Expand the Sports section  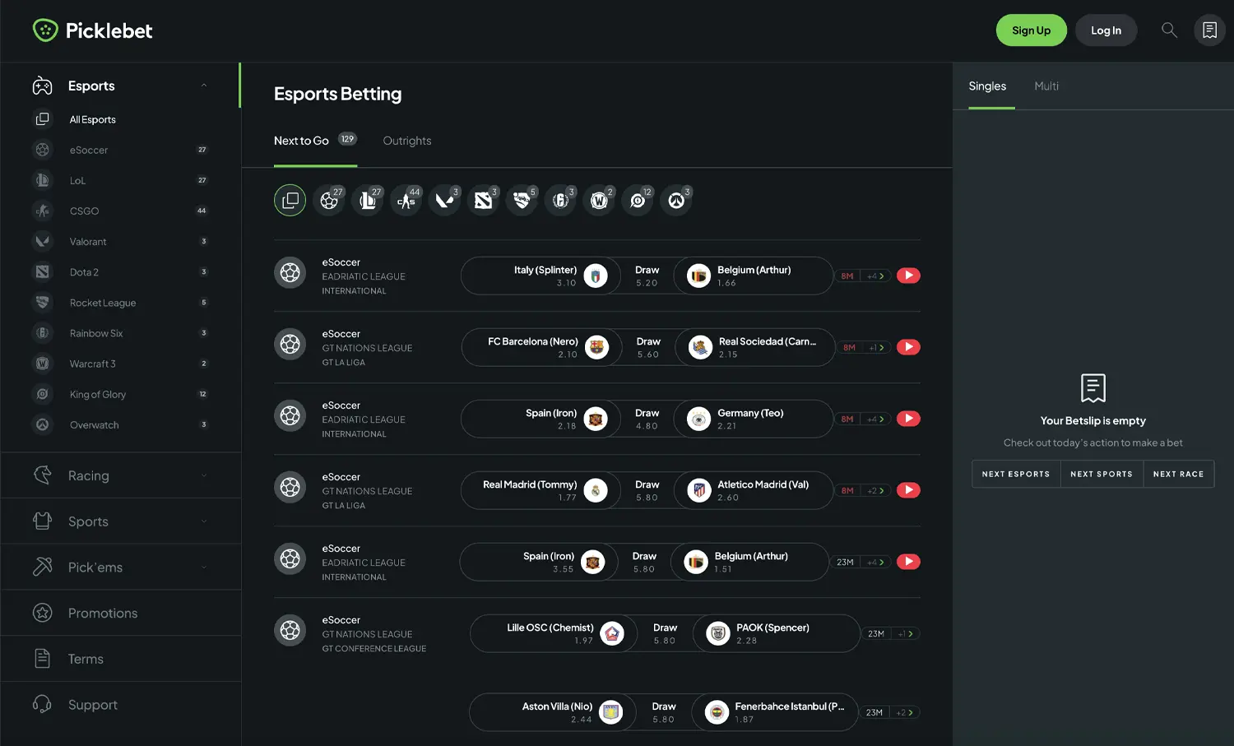click(x=89, y=521)
